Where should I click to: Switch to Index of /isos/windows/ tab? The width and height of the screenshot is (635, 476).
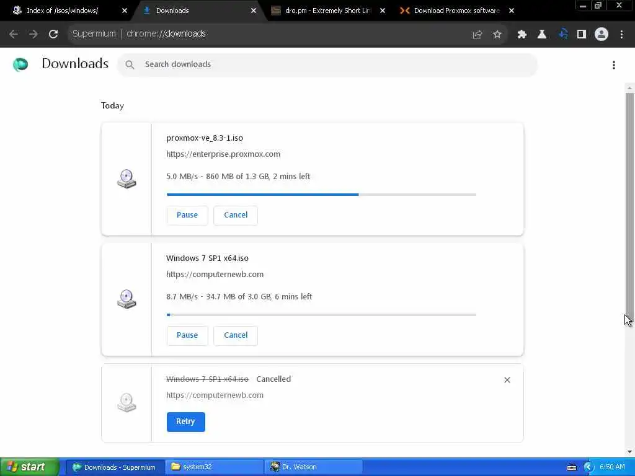(x=63, y=11)
